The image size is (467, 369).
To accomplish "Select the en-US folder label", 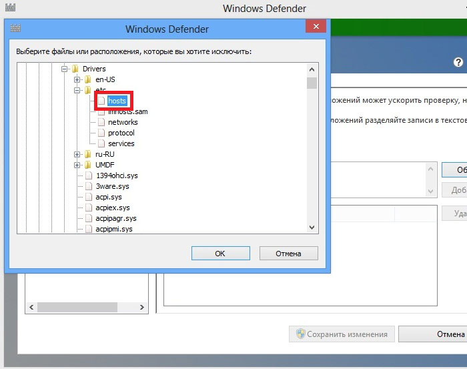I will pos(105,79).
